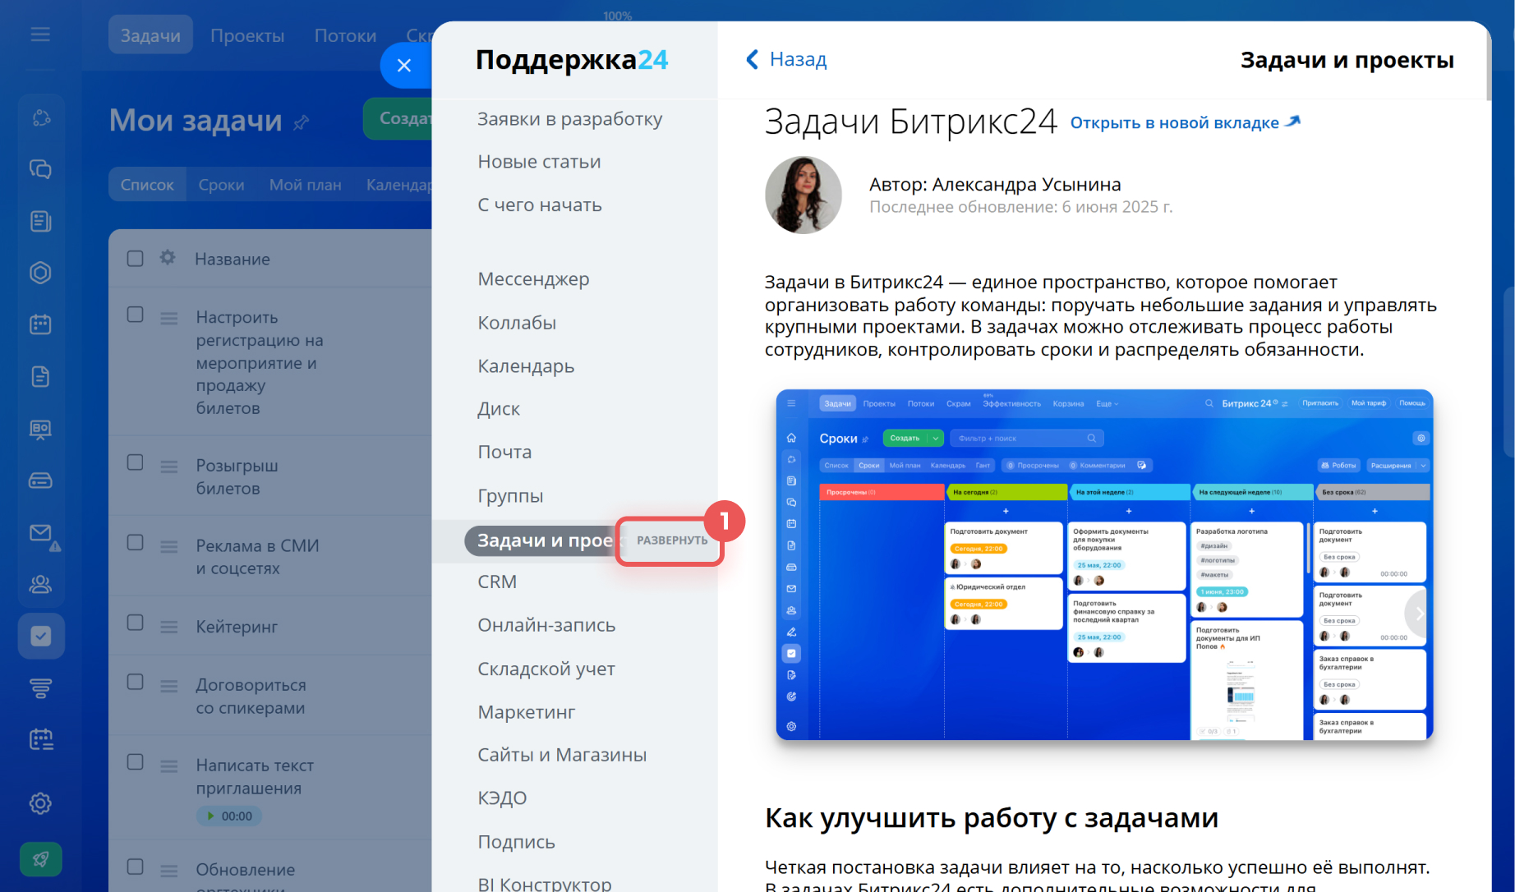1515x892 pixels.
Task: Check Договориться со спикерами task checkbox
Action: tap(136, 682)
